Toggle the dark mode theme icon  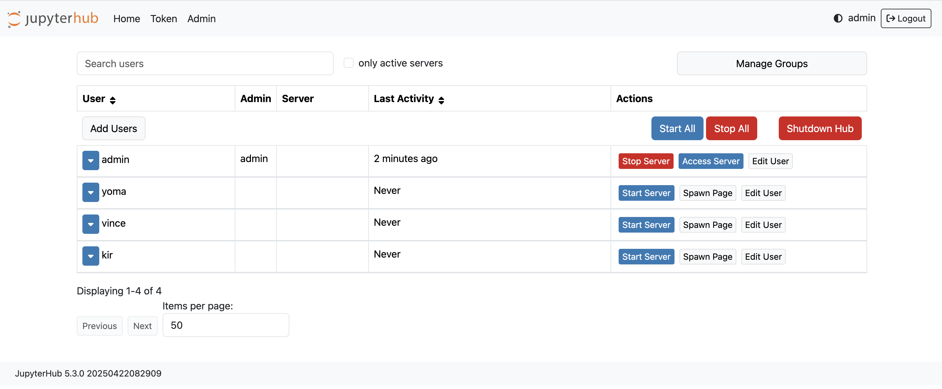click(838, 18)
